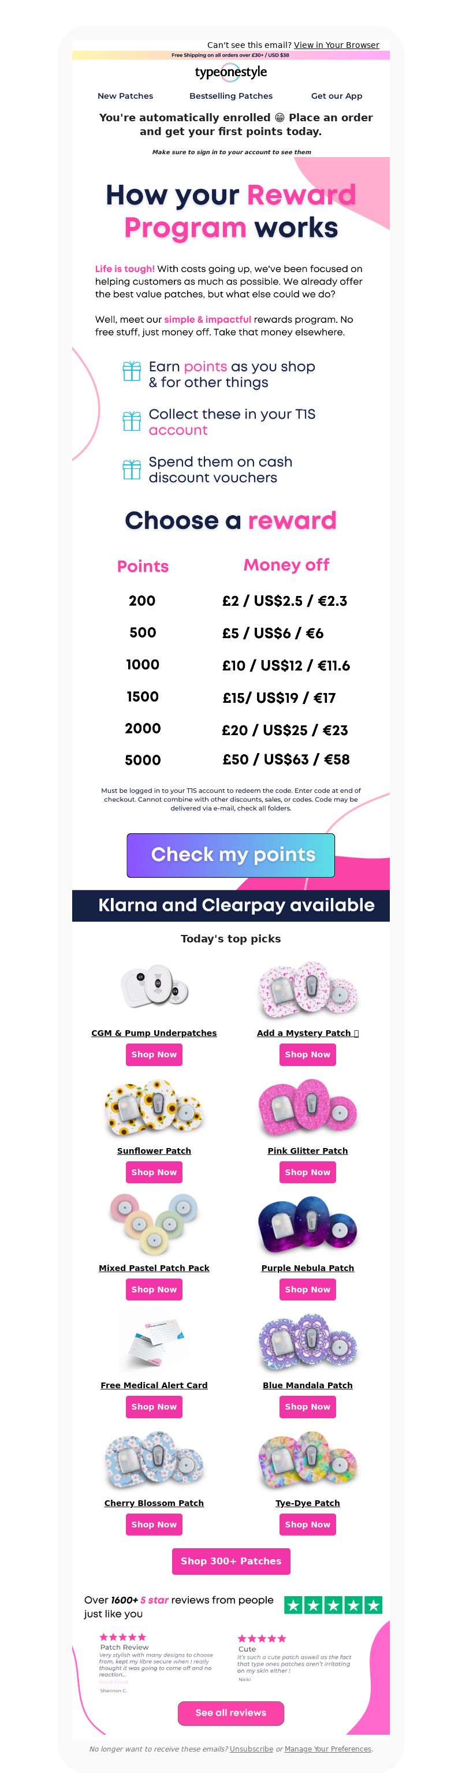Viewport: 462px width, 1785px height.
Task: Open the New Patches menu link
Action: click(x=125, y=96)
